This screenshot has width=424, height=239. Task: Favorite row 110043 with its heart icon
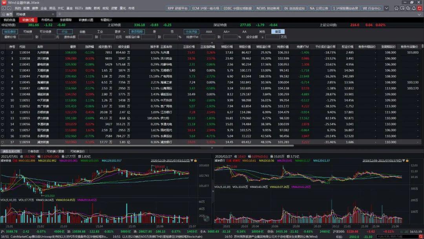pos(2,70)
